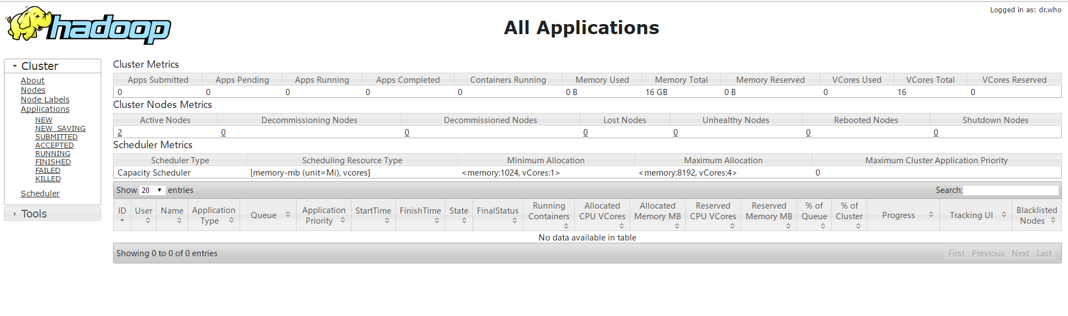
Task: Open the Scheduler page link
Action: pos(40,194)
